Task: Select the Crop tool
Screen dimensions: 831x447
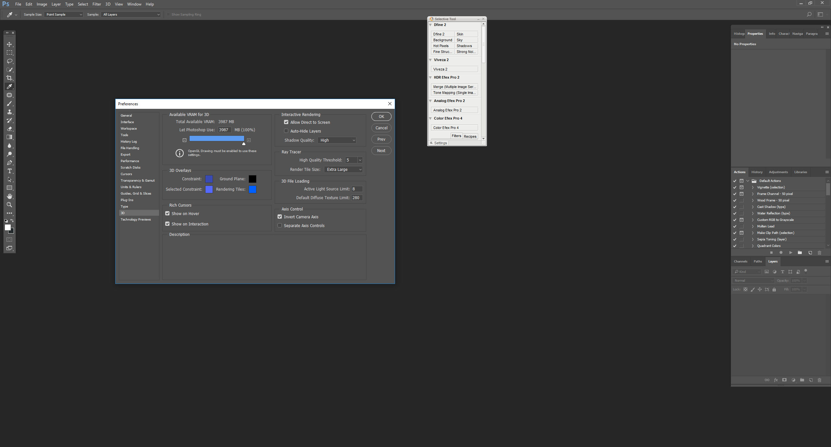Action: (9, 78)
